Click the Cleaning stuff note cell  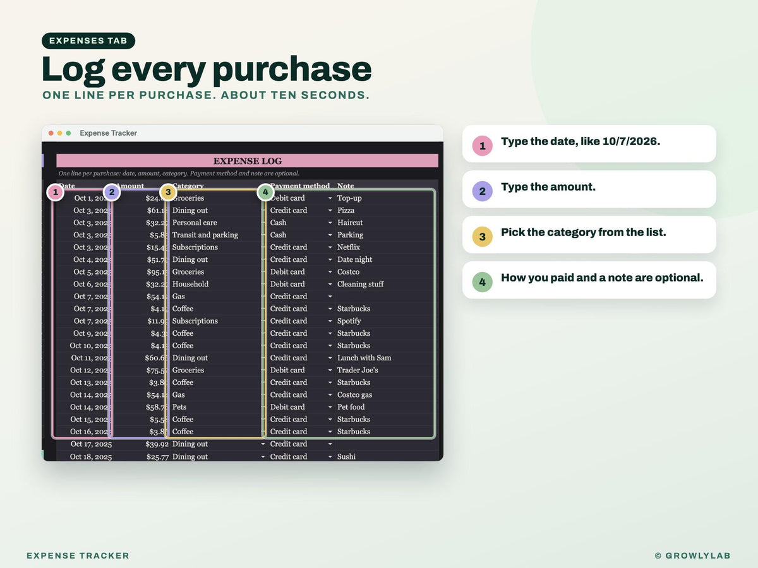(386, 284)
